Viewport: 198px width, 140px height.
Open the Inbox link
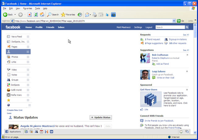coord(61,27)
